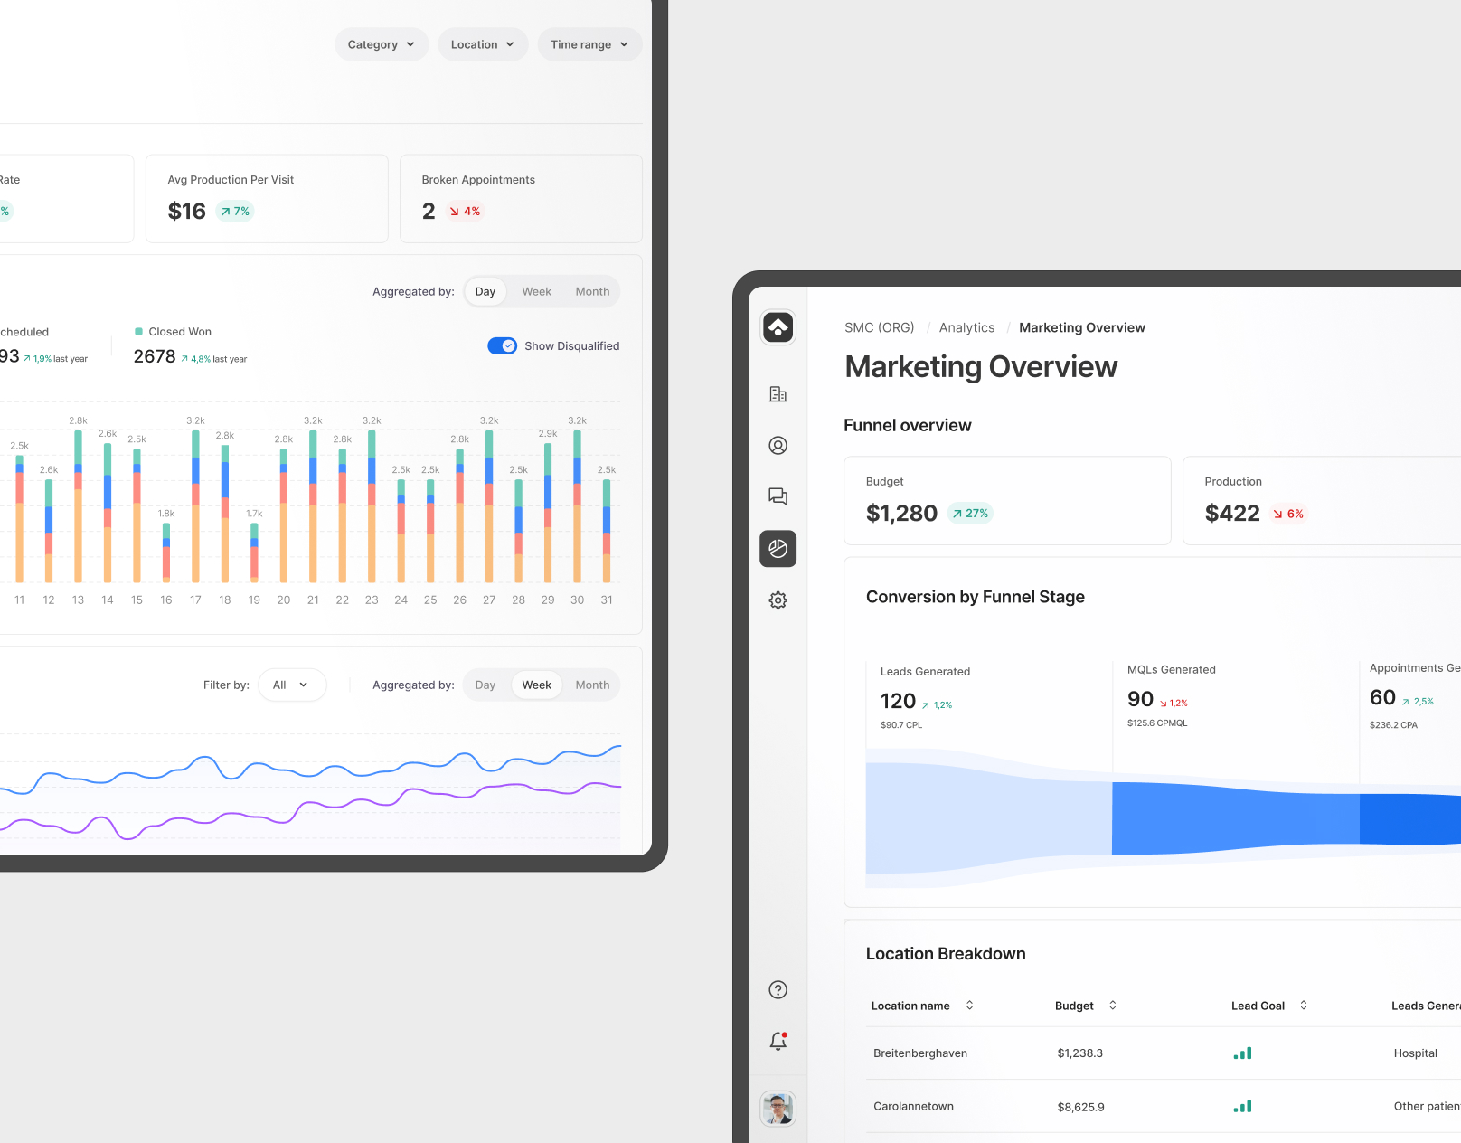This screenshot has width=1461, height=1143.
Task: Toggle the Show Disqualified switch
Action: click(502, 346)
